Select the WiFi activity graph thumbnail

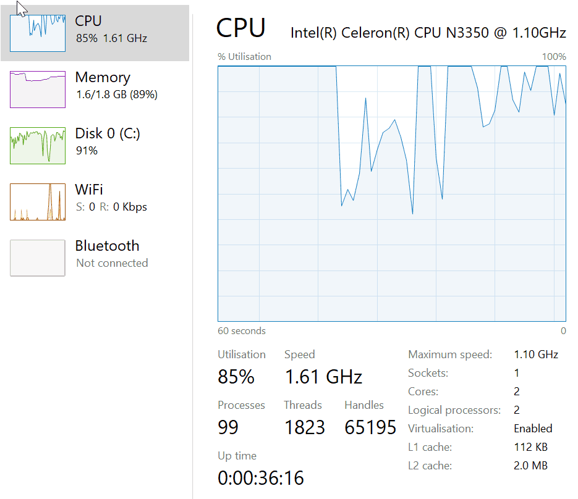[x=38, y=202]
